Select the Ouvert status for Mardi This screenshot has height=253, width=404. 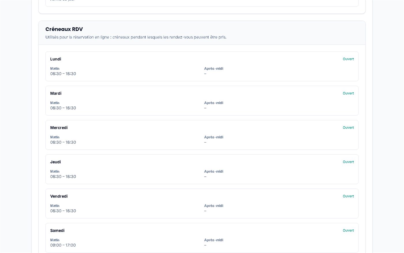[x=348, y=93]
